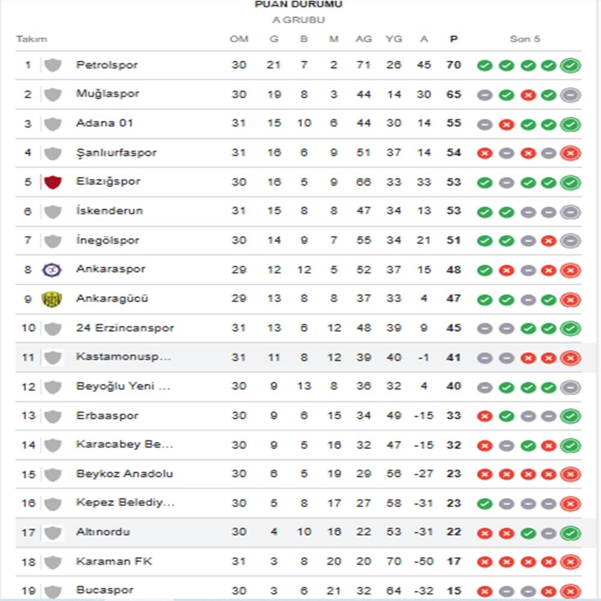Click the Petrolspor gray placeholder crest
Viewport: 601px width, 601px height.
tap(53, 65)
